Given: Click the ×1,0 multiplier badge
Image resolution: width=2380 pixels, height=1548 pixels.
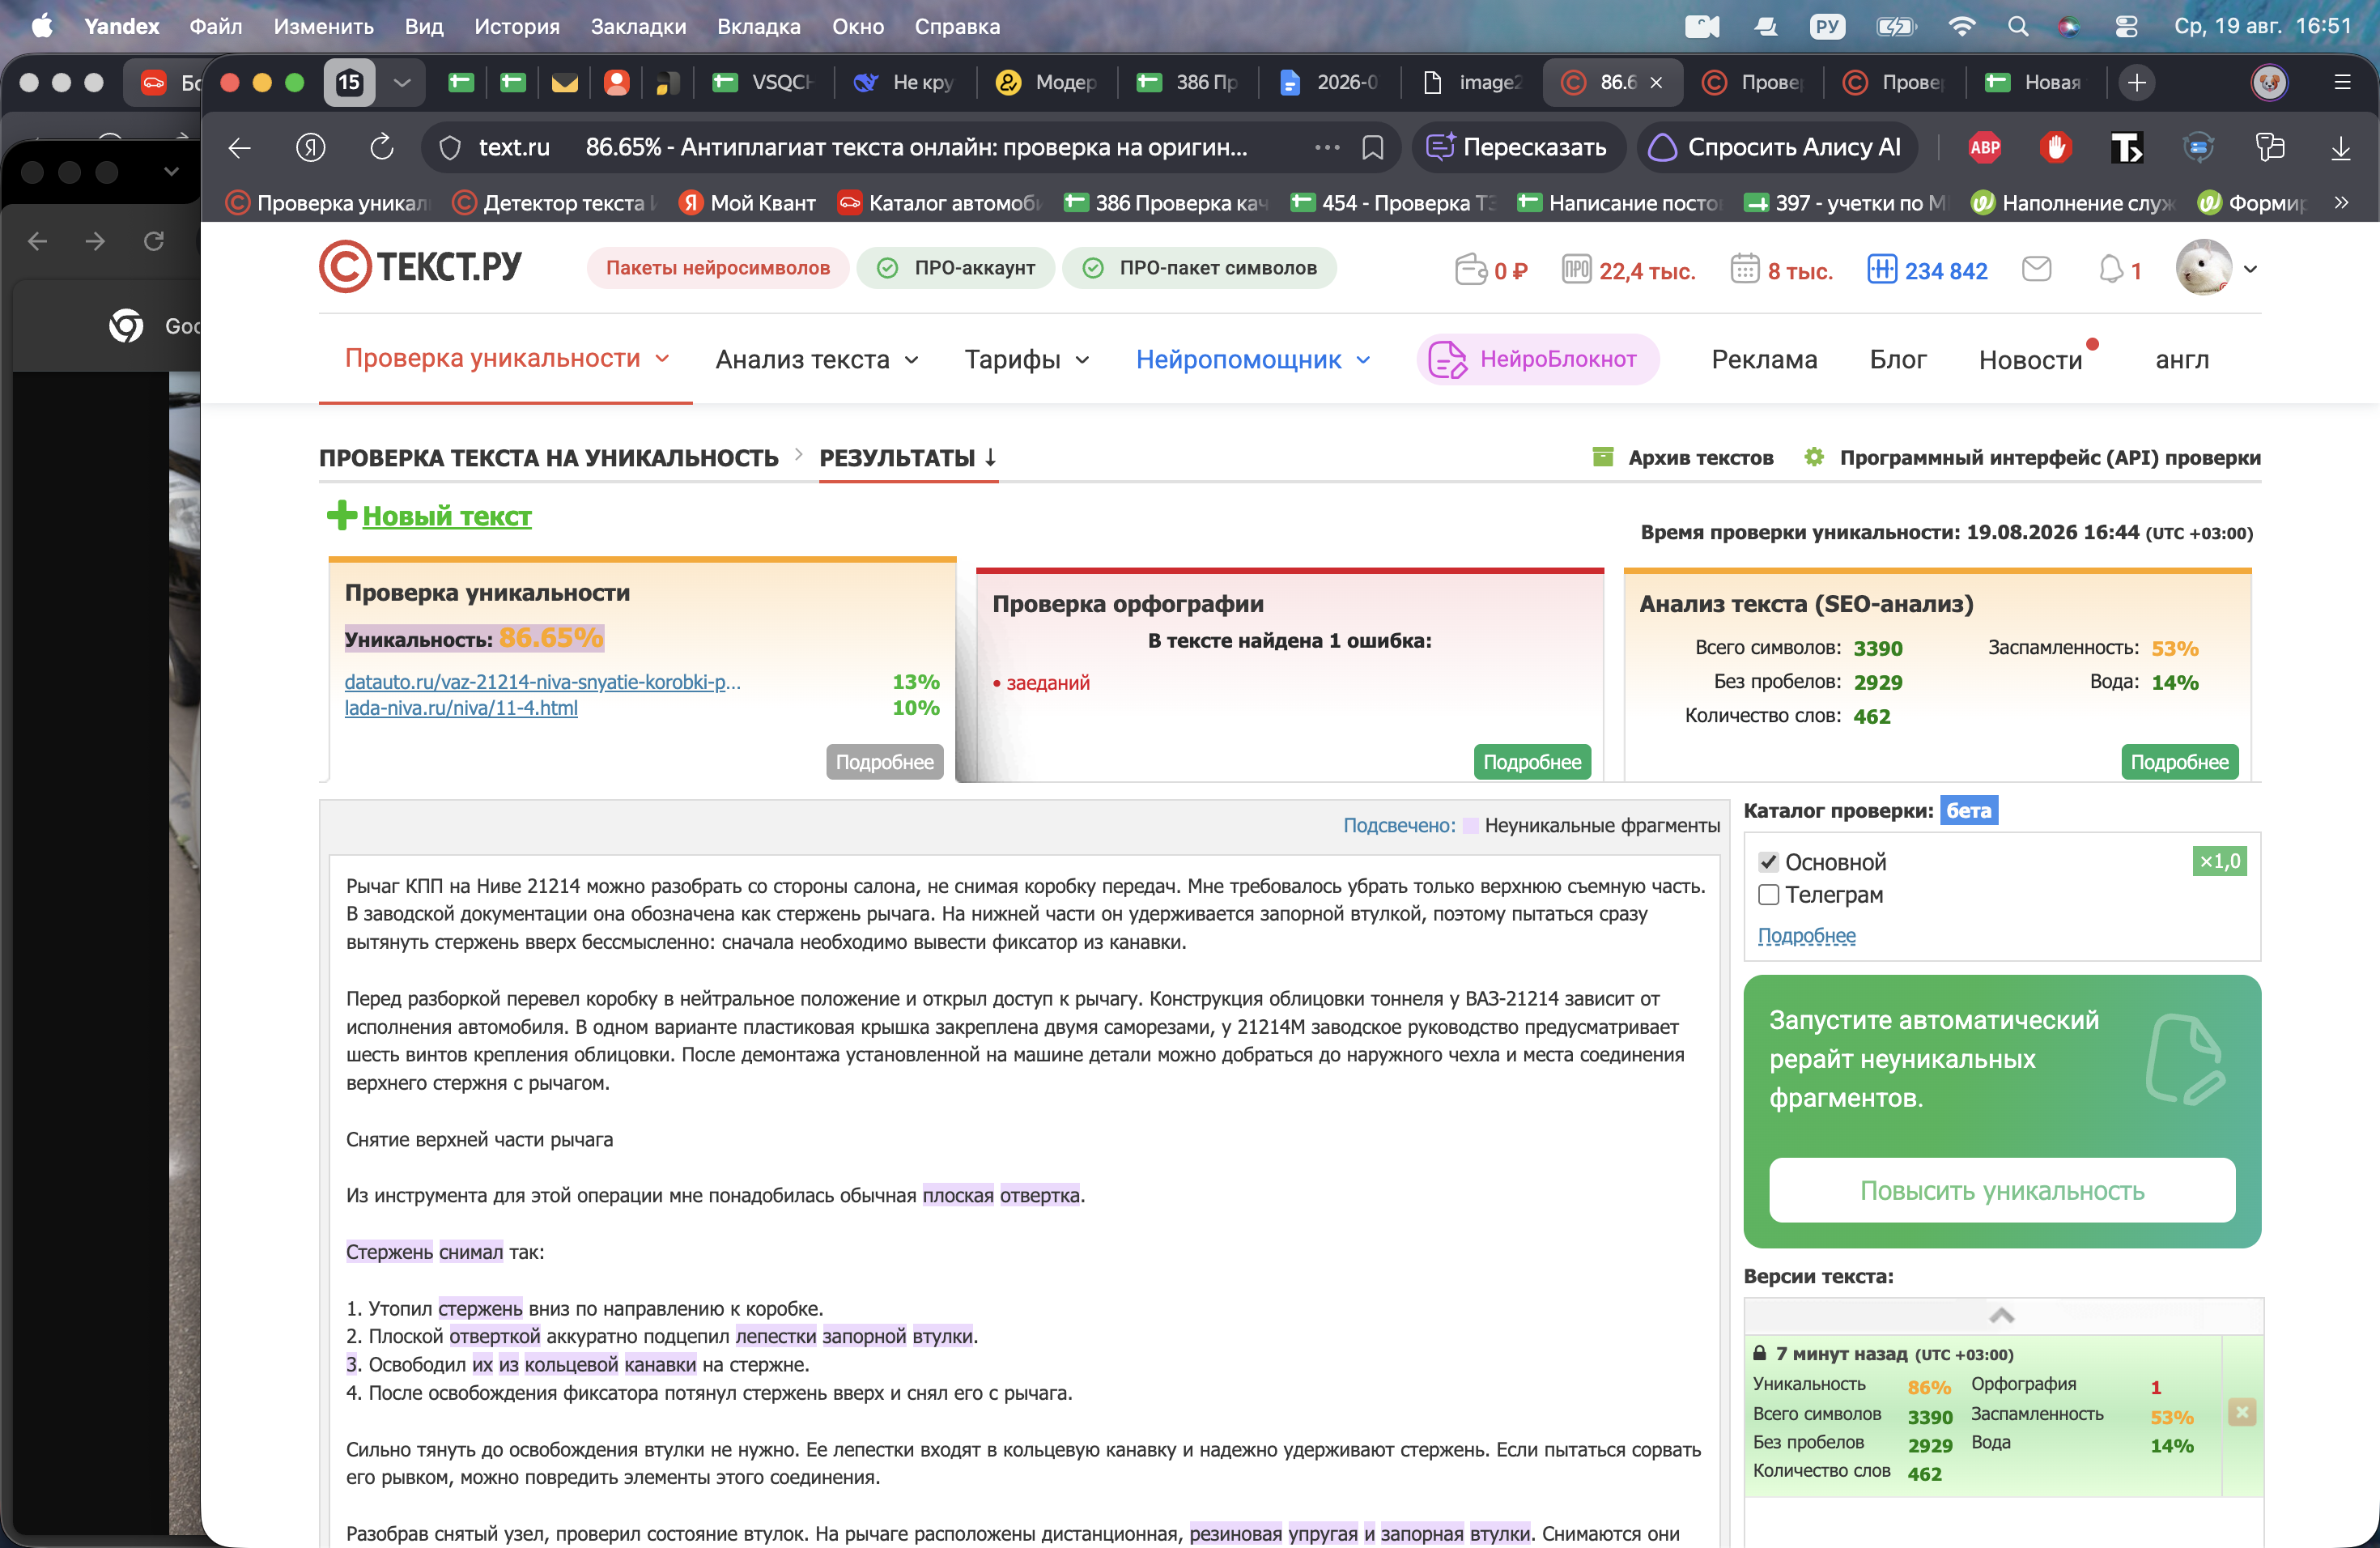Looking at the screenshot, I should 2220,861.
